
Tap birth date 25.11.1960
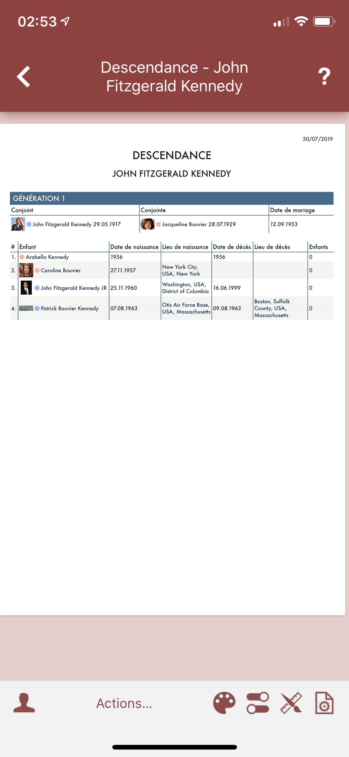click(x=123, y=288)
